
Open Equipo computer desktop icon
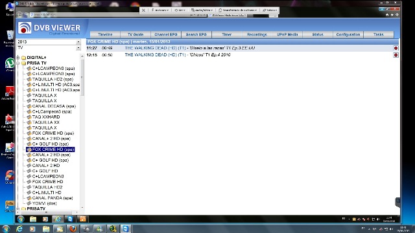tap(10, 8)
